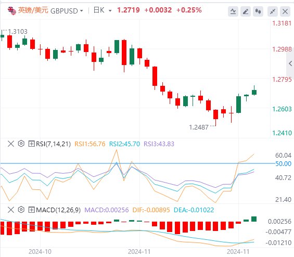The width and height of the screenshot is (294, 257).
Task: Remove the RSI indicator panel
Action: point(11,144)
